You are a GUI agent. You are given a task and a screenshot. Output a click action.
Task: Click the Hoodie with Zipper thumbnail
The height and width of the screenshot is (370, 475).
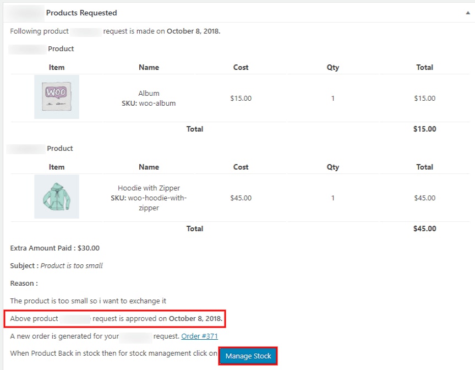point(57,197)
